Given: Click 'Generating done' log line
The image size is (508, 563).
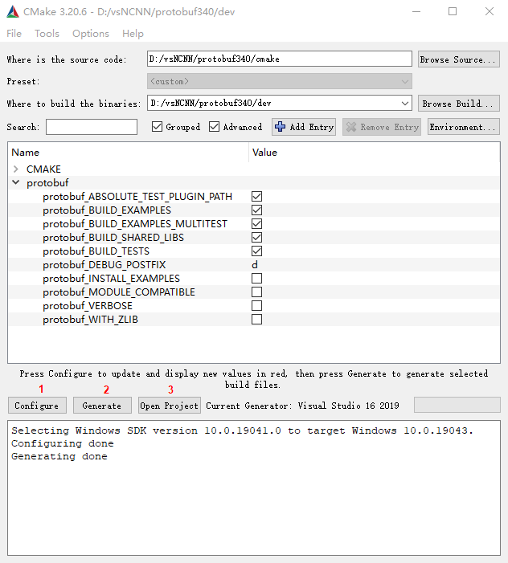Looking at the screenshot, I should coord(59,456).
